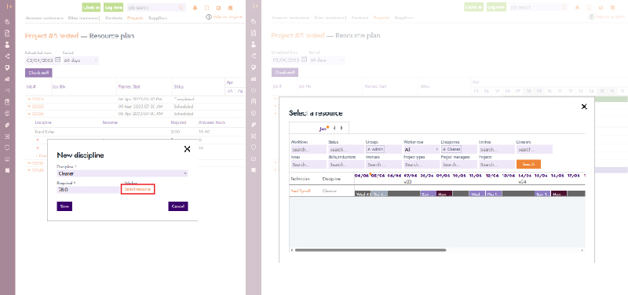
Task: Click orange Search button in resource dialog
Action: [528, 164]
